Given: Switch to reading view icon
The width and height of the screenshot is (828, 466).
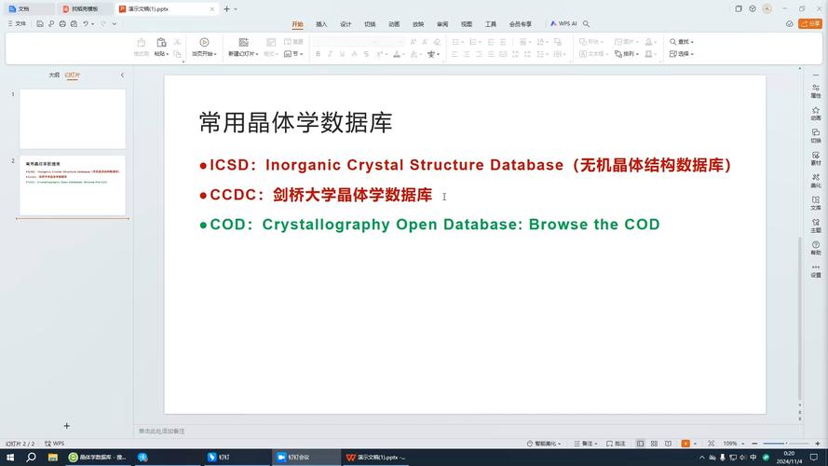Looking at the screenshot, I should [x=668, y=444].
